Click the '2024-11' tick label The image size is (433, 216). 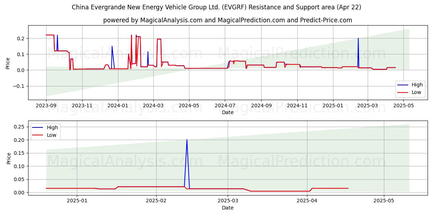click(297, 105)
